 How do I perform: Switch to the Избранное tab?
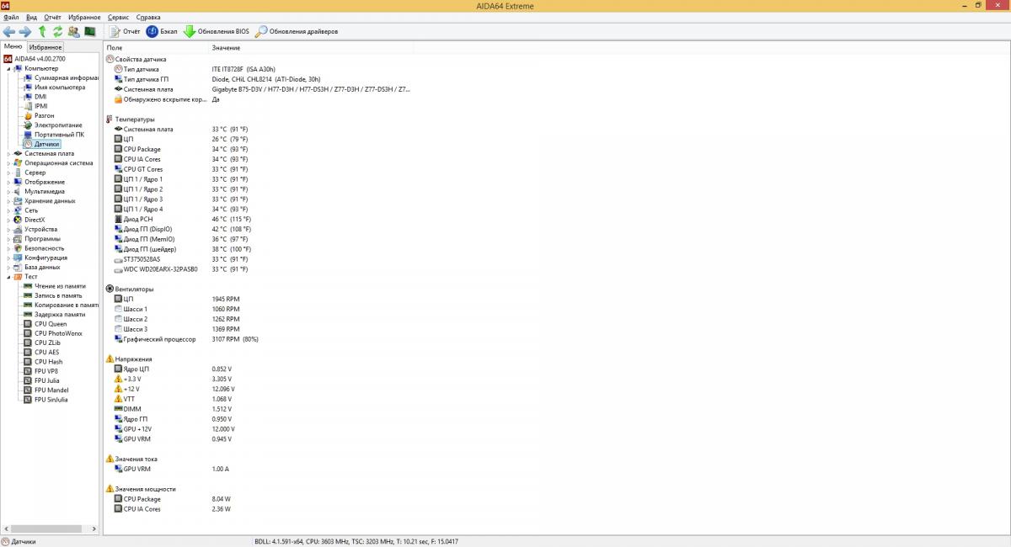tap(45, 47)
